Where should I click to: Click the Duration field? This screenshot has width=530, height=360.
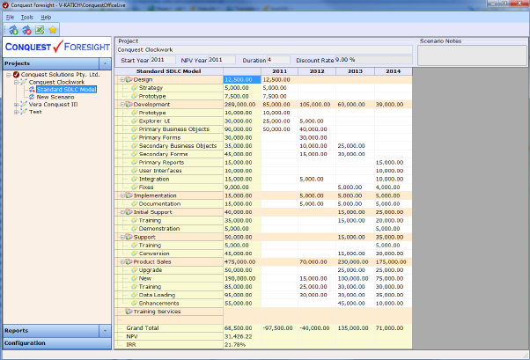[278, 60]
